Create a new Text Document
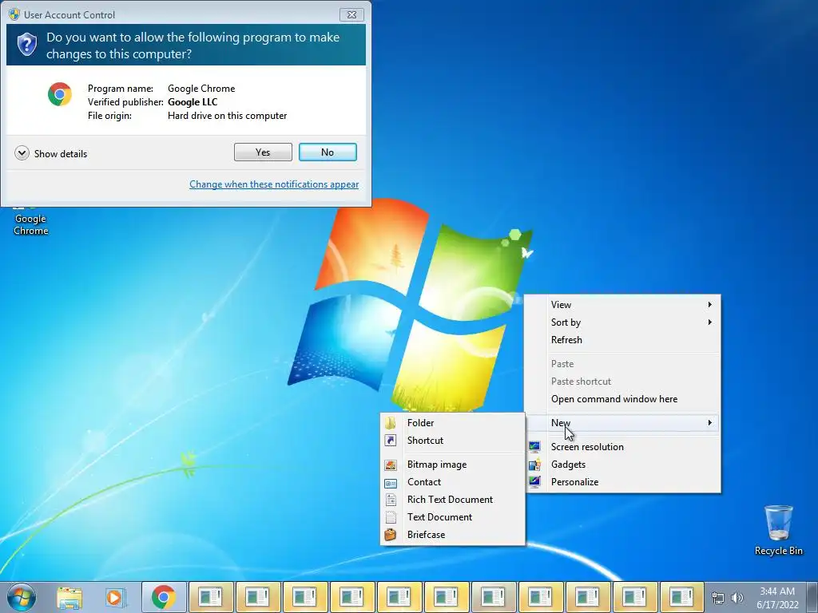Screen dimensions: 818x613 tap(452, 517)
